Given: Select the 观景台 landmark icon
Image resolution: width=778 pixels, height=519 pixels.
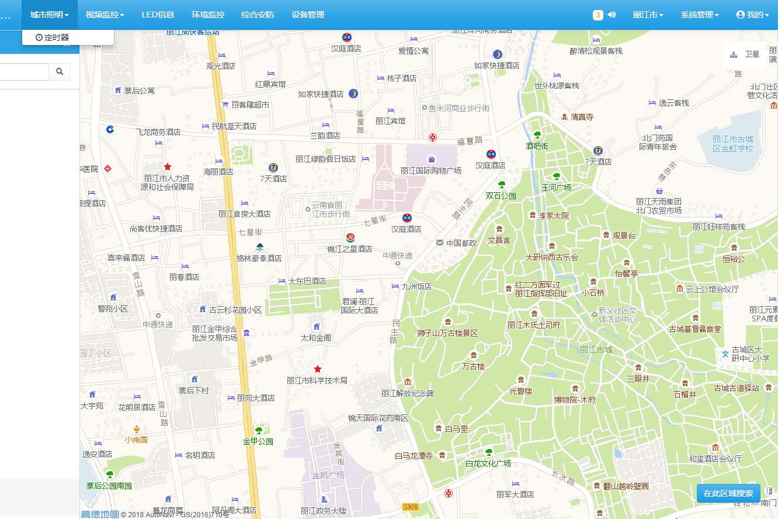Looking at the screenshot, I should (606, 234).
